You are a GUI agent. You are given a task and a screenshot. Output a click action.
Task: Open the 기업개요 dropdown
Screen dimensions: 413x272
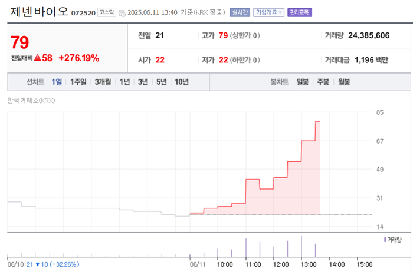tap(268, 12)
